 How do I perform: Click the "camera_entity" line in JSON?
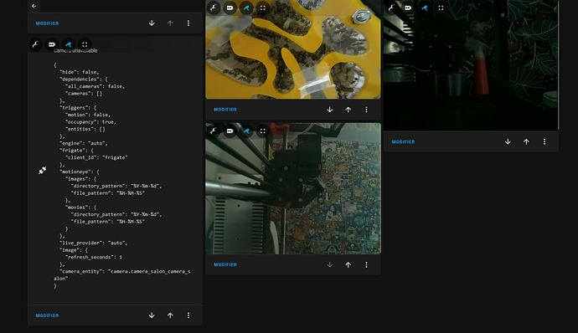122,274
